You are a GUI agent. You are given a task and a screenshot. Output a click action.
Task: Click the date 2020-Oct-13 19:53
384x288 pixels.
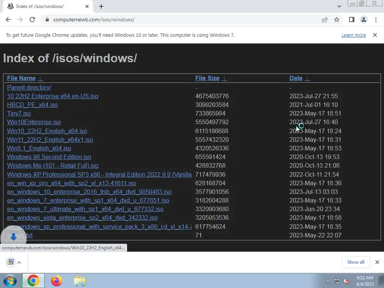tap(315, 157)
